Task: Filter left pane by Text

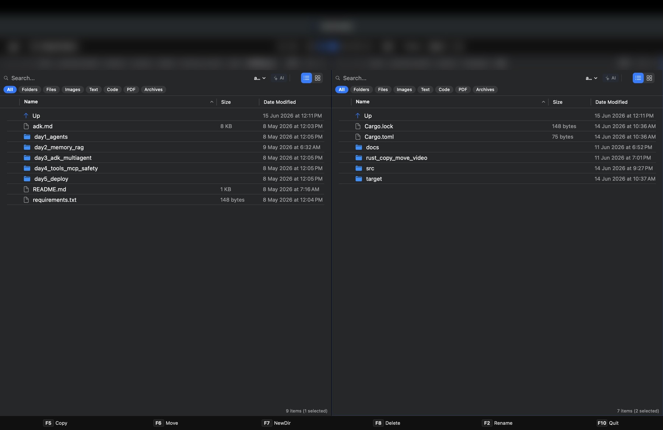Action: (94, 89)
